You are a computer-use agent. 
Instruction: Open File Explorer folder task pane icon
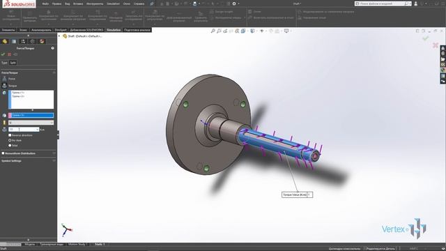click(x=443, y=59)
